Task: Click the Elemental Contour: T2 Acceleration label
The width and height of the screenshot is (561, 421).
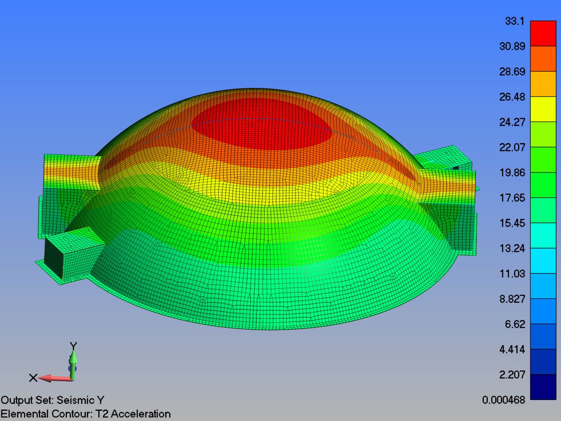Action: click(85, 414)
